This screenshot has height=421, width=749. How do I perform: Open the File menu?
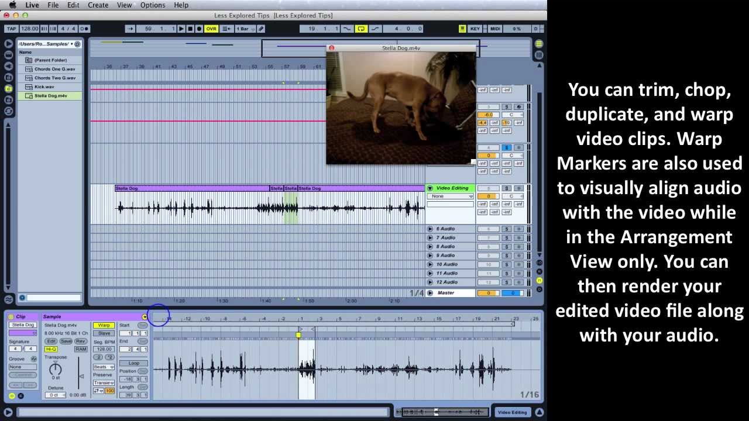point(53,5)
